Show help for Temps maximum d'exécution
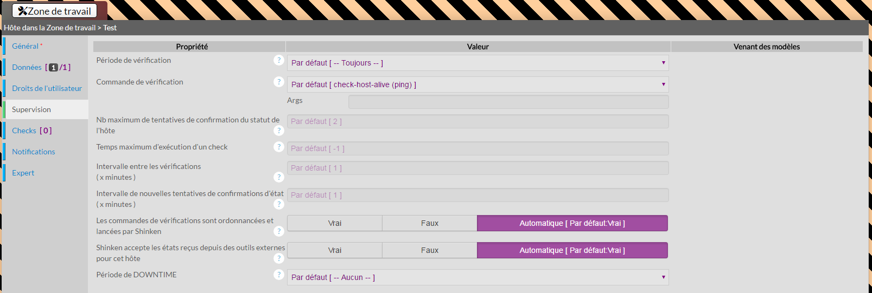The height and width of the screenshot is (293, 872). [x=279, y=147]
